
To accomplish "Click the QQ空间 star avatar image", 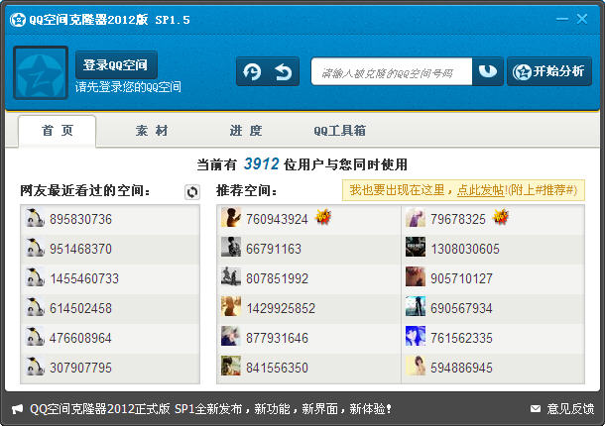I will 41,73.
